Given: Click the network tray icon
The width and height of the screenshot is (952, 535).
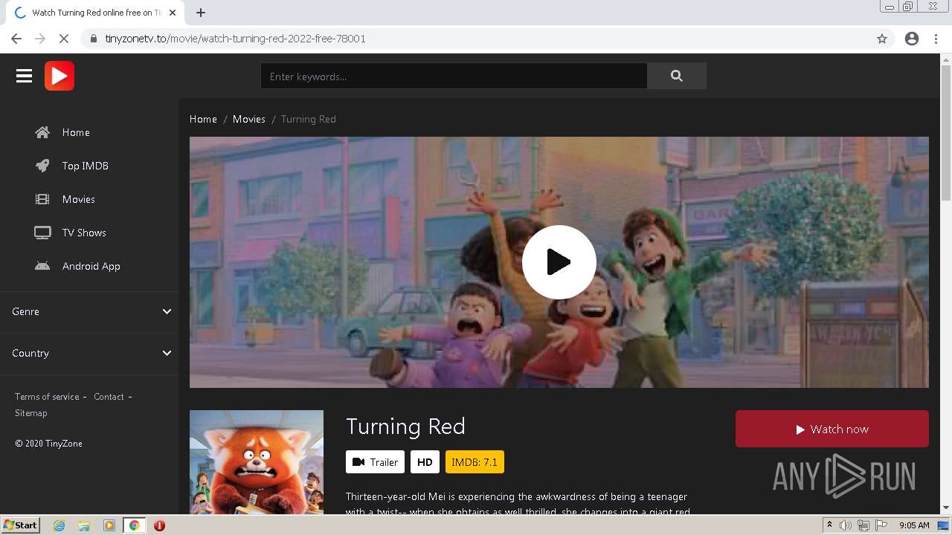Looking at the screenshot, I should 863,525.
